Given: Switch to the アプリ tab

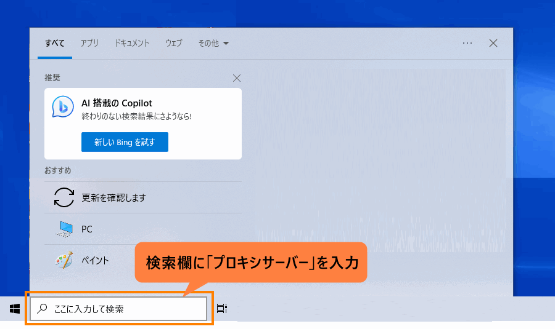Looking at the screenshot, I should (89, 43).
